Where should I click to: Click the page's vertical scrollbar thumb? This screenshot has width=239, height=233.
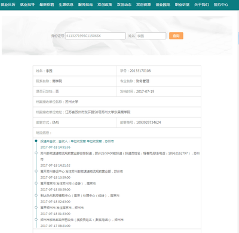click(238, 38)
